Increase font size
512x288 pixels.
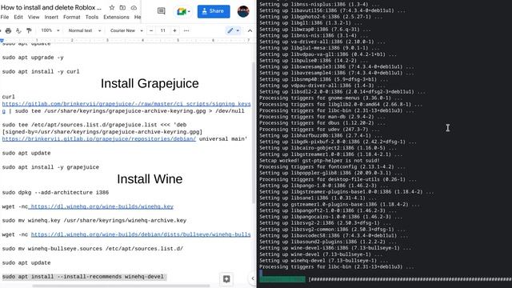[x=174, y=30]
